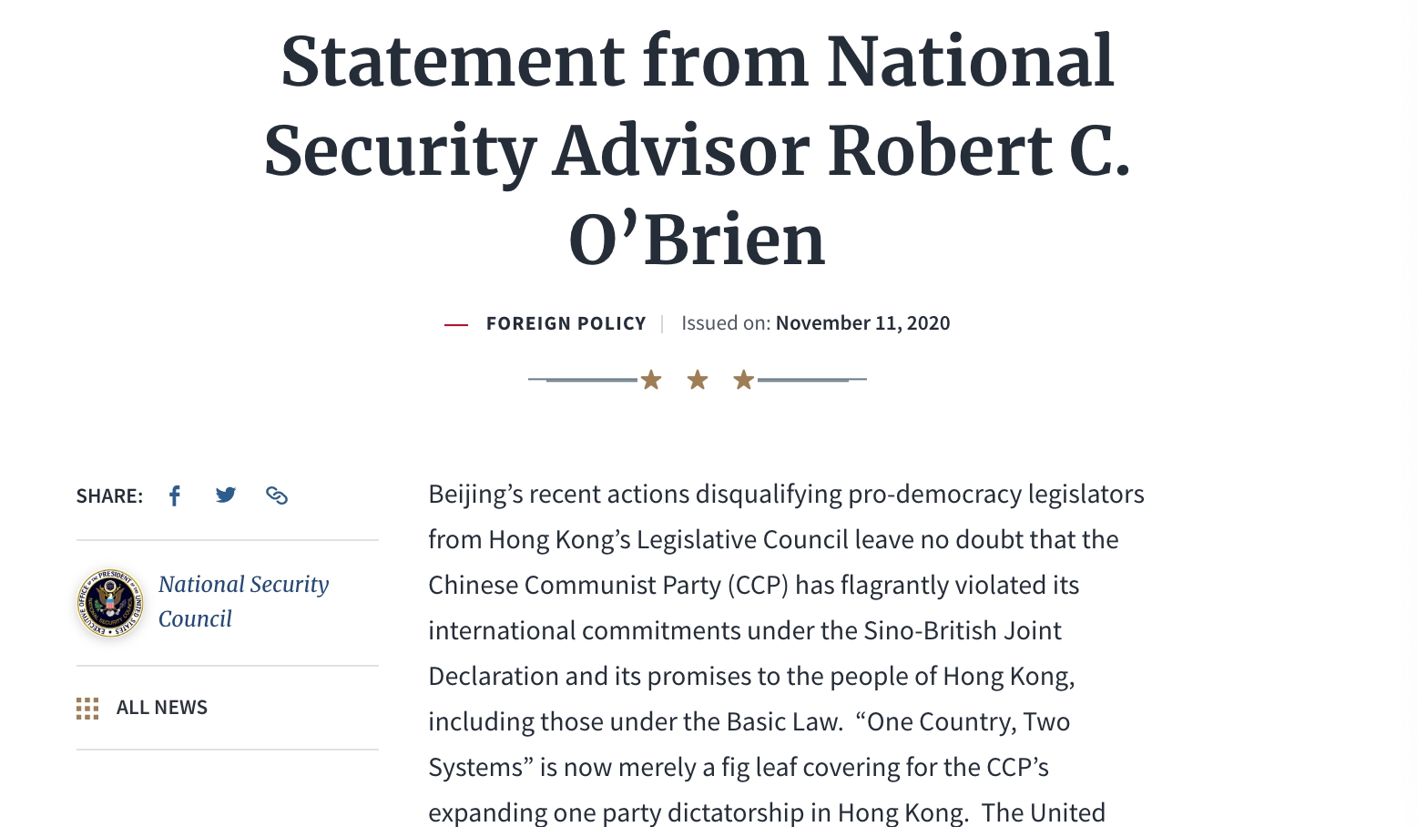Click the last gold star divider

click(x=744, y=380)
